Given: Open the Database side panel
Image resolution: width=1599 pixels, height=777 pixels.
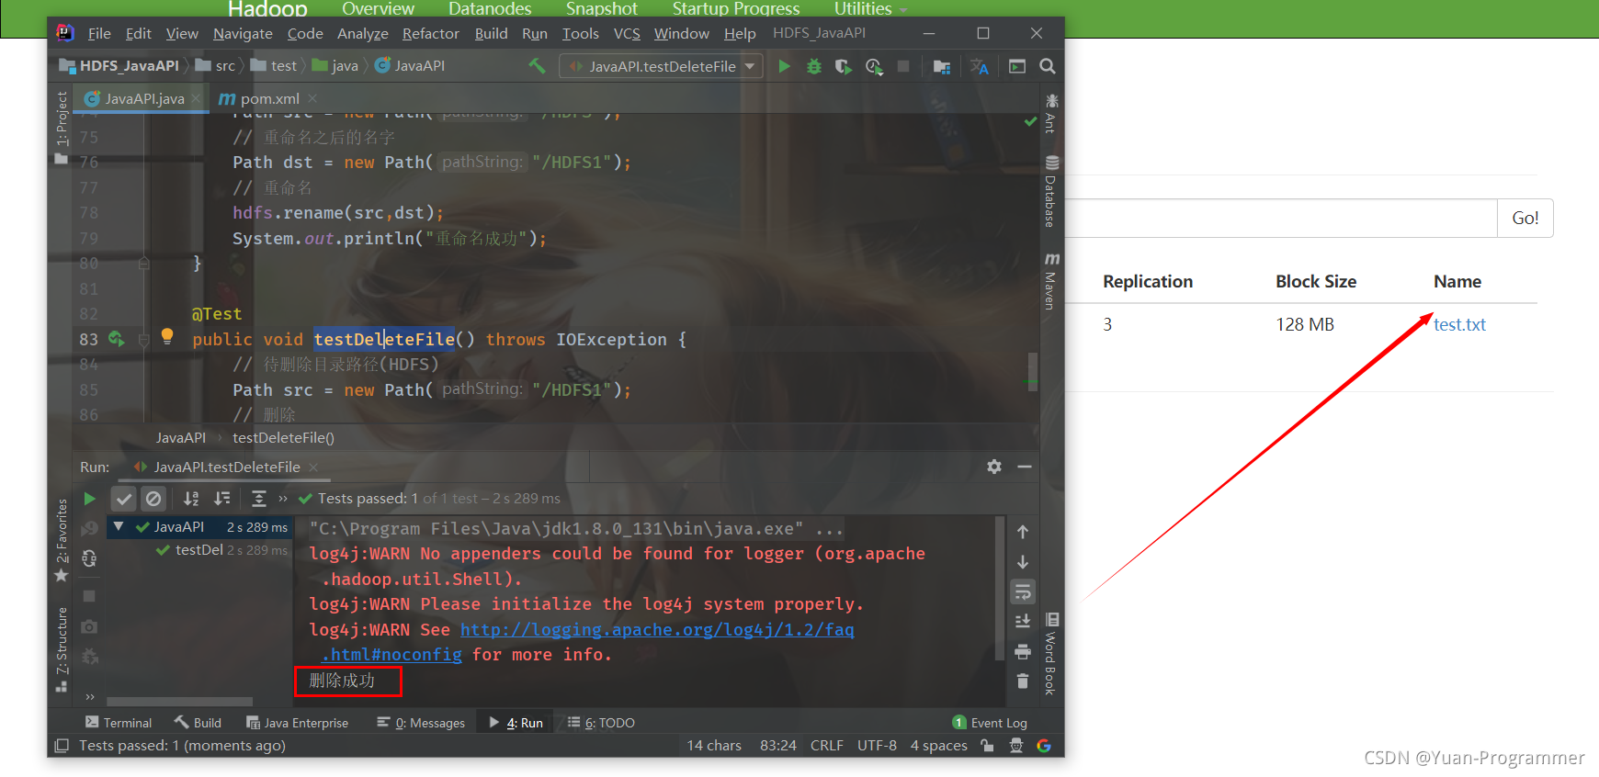Looking at the screenshot, I should [x=1051, y=191].
